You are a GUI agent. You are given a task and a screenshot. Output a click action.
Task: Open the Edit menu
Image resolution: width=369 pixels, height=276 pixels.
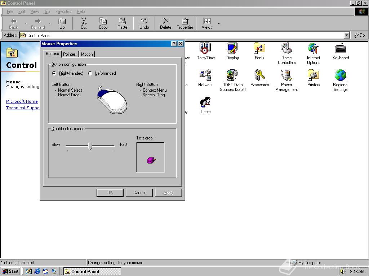(22, 11)
